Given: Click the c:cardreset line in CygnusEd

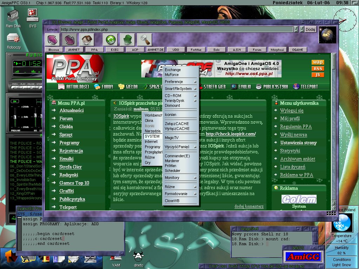Looking at the screenshot, I should coord(42,239).
